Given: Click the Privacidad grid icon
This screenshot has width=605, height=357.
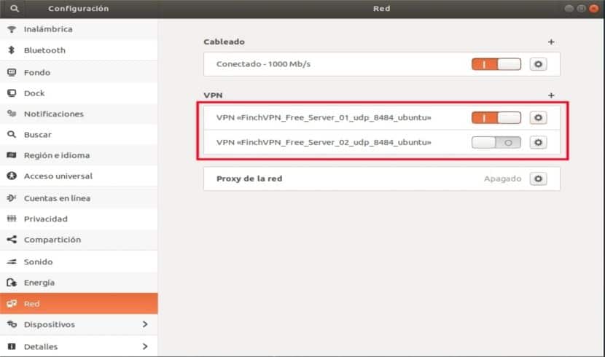Looking at the screenshot, I should pos(12,219).
